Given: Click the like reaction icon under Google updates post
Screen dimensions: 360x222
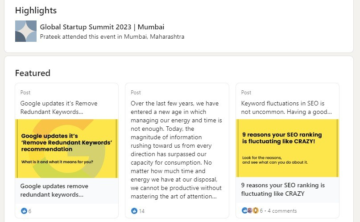Looking at the screenshot, I should (24, 211).
